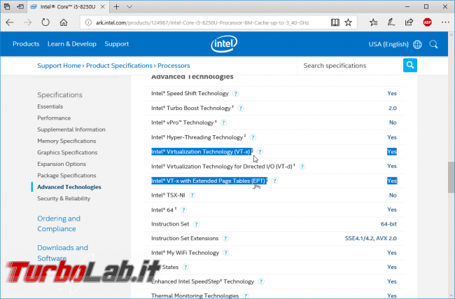Show help for VT-d Directed I/O
The height and width of the screenshot is (299, 455).
(x=302, y=167)
